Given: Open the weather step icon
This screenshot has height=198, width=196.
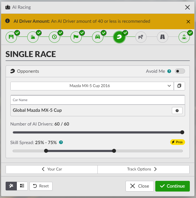Looking at the screenshot, I should [33, 37].
